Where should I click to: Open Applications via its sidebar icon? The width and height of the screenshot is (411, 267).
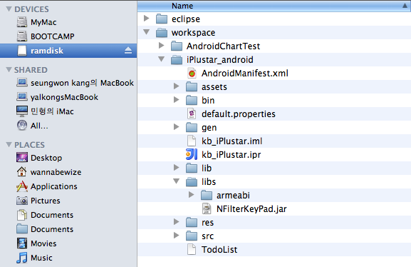[x=22, y=186]
